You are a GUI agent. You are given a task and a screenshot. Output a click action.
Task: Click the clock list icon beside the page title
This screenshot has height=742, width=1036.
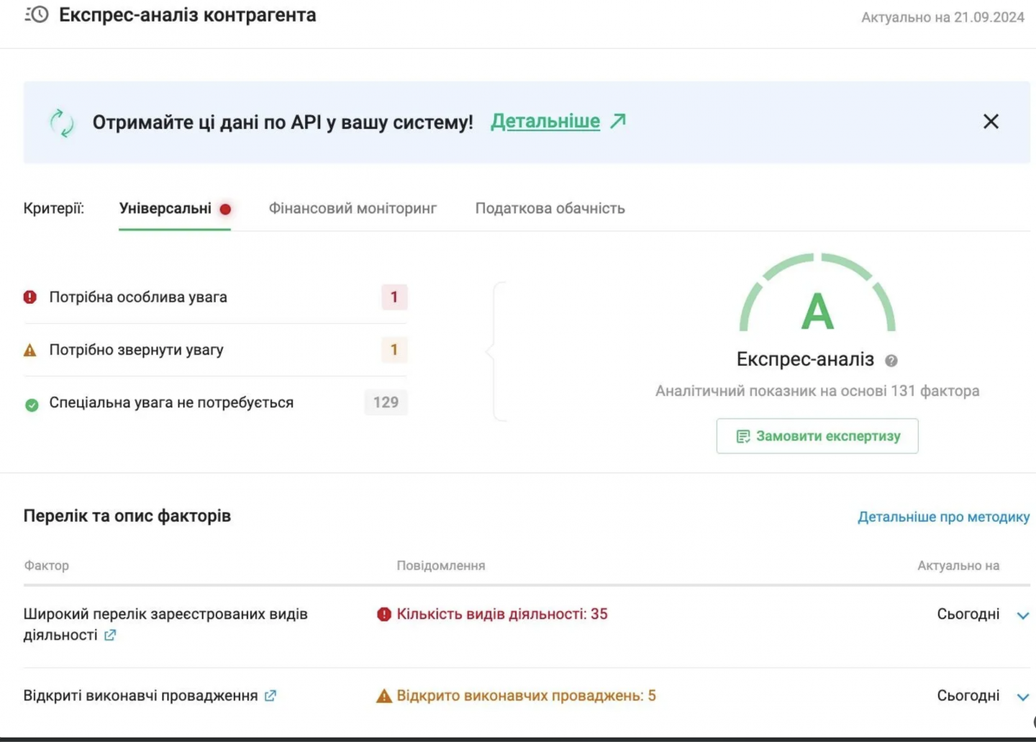click(x=37, y=15)
